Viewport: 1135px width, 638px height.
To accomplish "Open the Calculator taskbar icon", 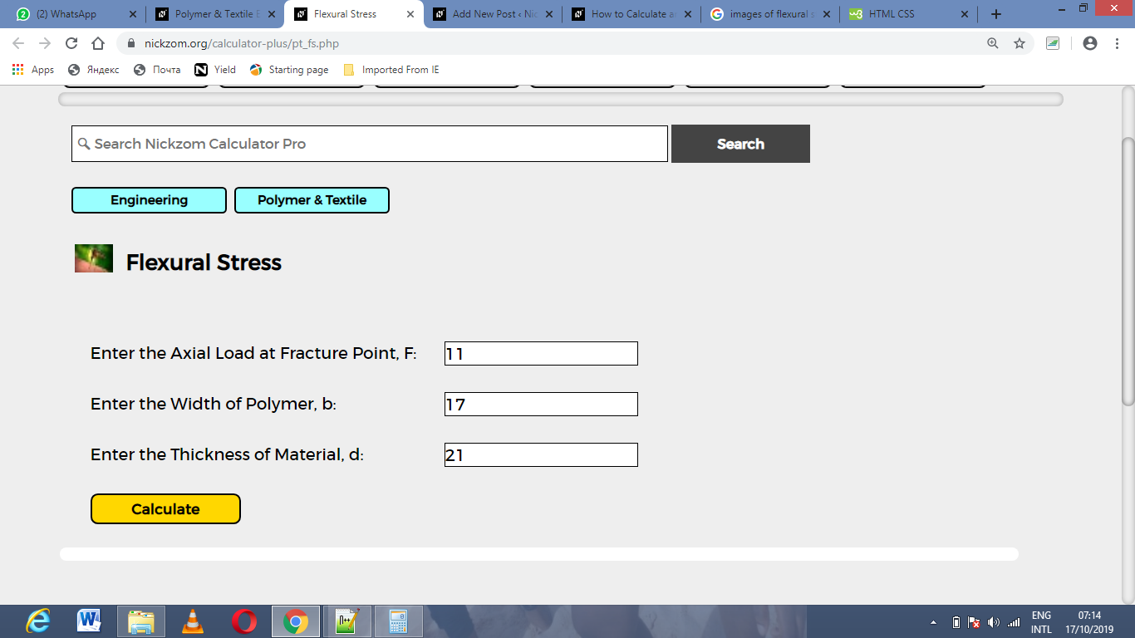I will pyautogui.click(x=399, y=621).
